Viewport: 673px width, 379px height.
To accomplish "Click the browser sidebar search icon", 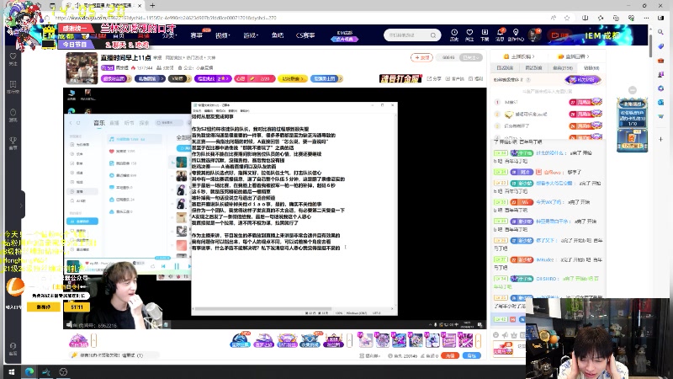I will pos(660,32).
